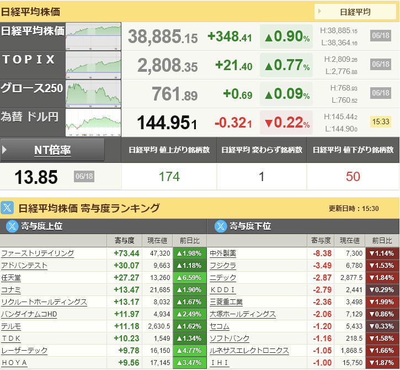Click the ▲0.90% change badge

coord(286,36)
